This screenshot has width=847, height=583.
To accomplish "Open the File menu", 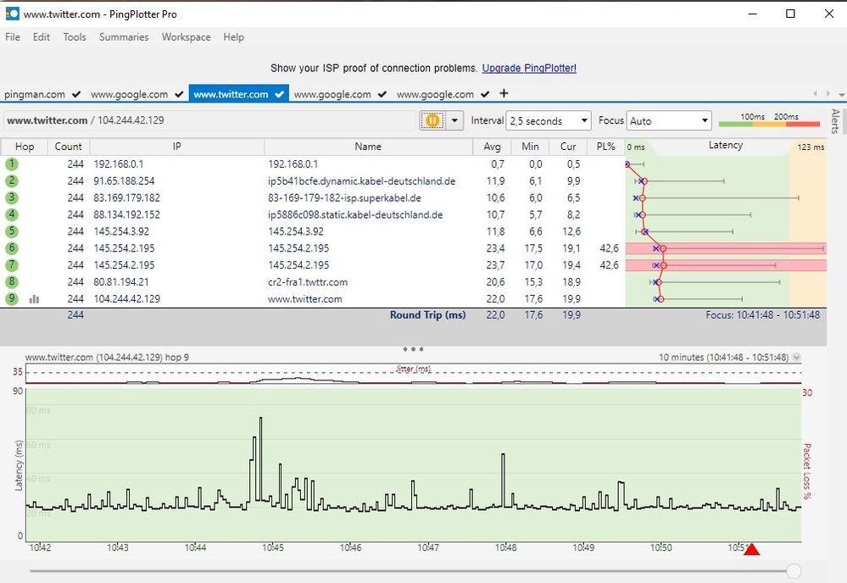I will [13, 36].
